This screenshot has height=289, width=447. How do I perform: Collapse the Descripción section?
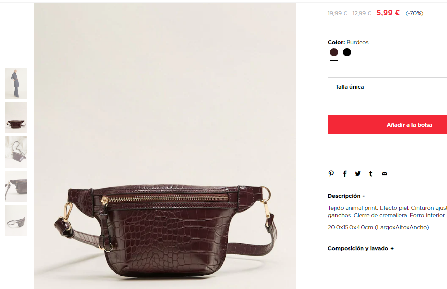[x=346, y=196]
